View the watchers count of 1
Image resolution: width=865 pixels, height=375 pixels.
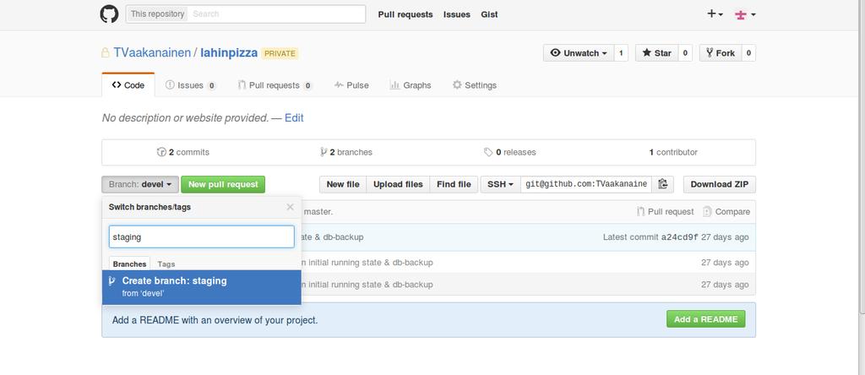pos(621,53)
